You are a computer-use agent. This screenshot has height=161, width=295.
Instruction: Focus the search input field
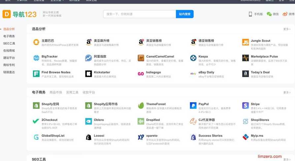[139, 14]
